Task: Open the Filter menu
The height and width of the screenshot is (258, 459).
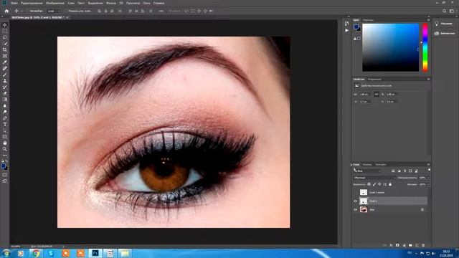Action: pyautogui.click(x=111, y=3)
